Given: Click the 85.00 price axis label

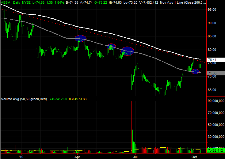Looking at the screenshot, I should click(212, 36).
